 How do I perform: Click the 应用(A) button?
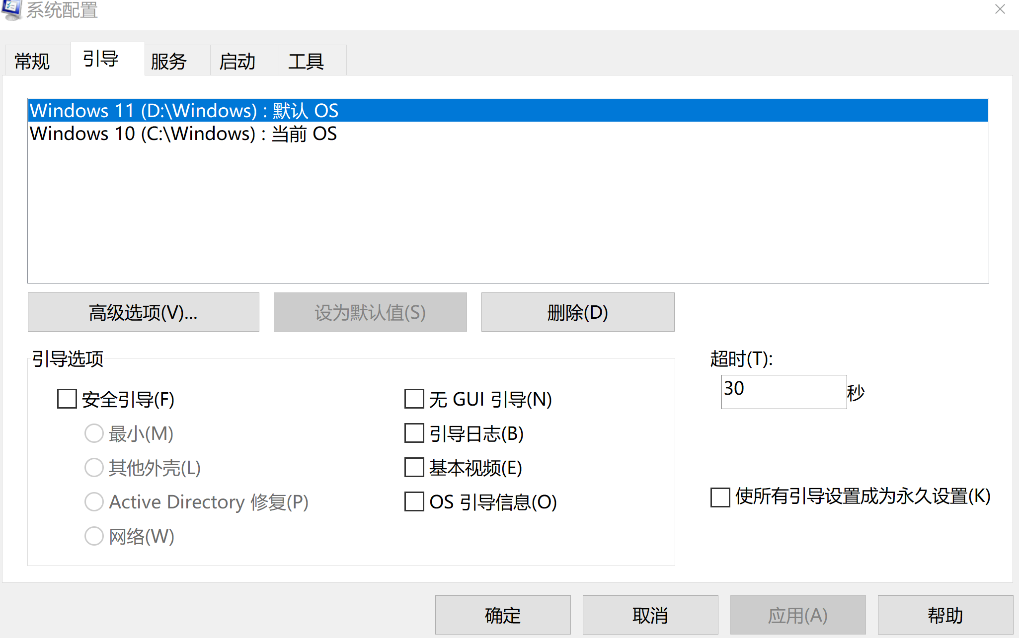(798, 615)
